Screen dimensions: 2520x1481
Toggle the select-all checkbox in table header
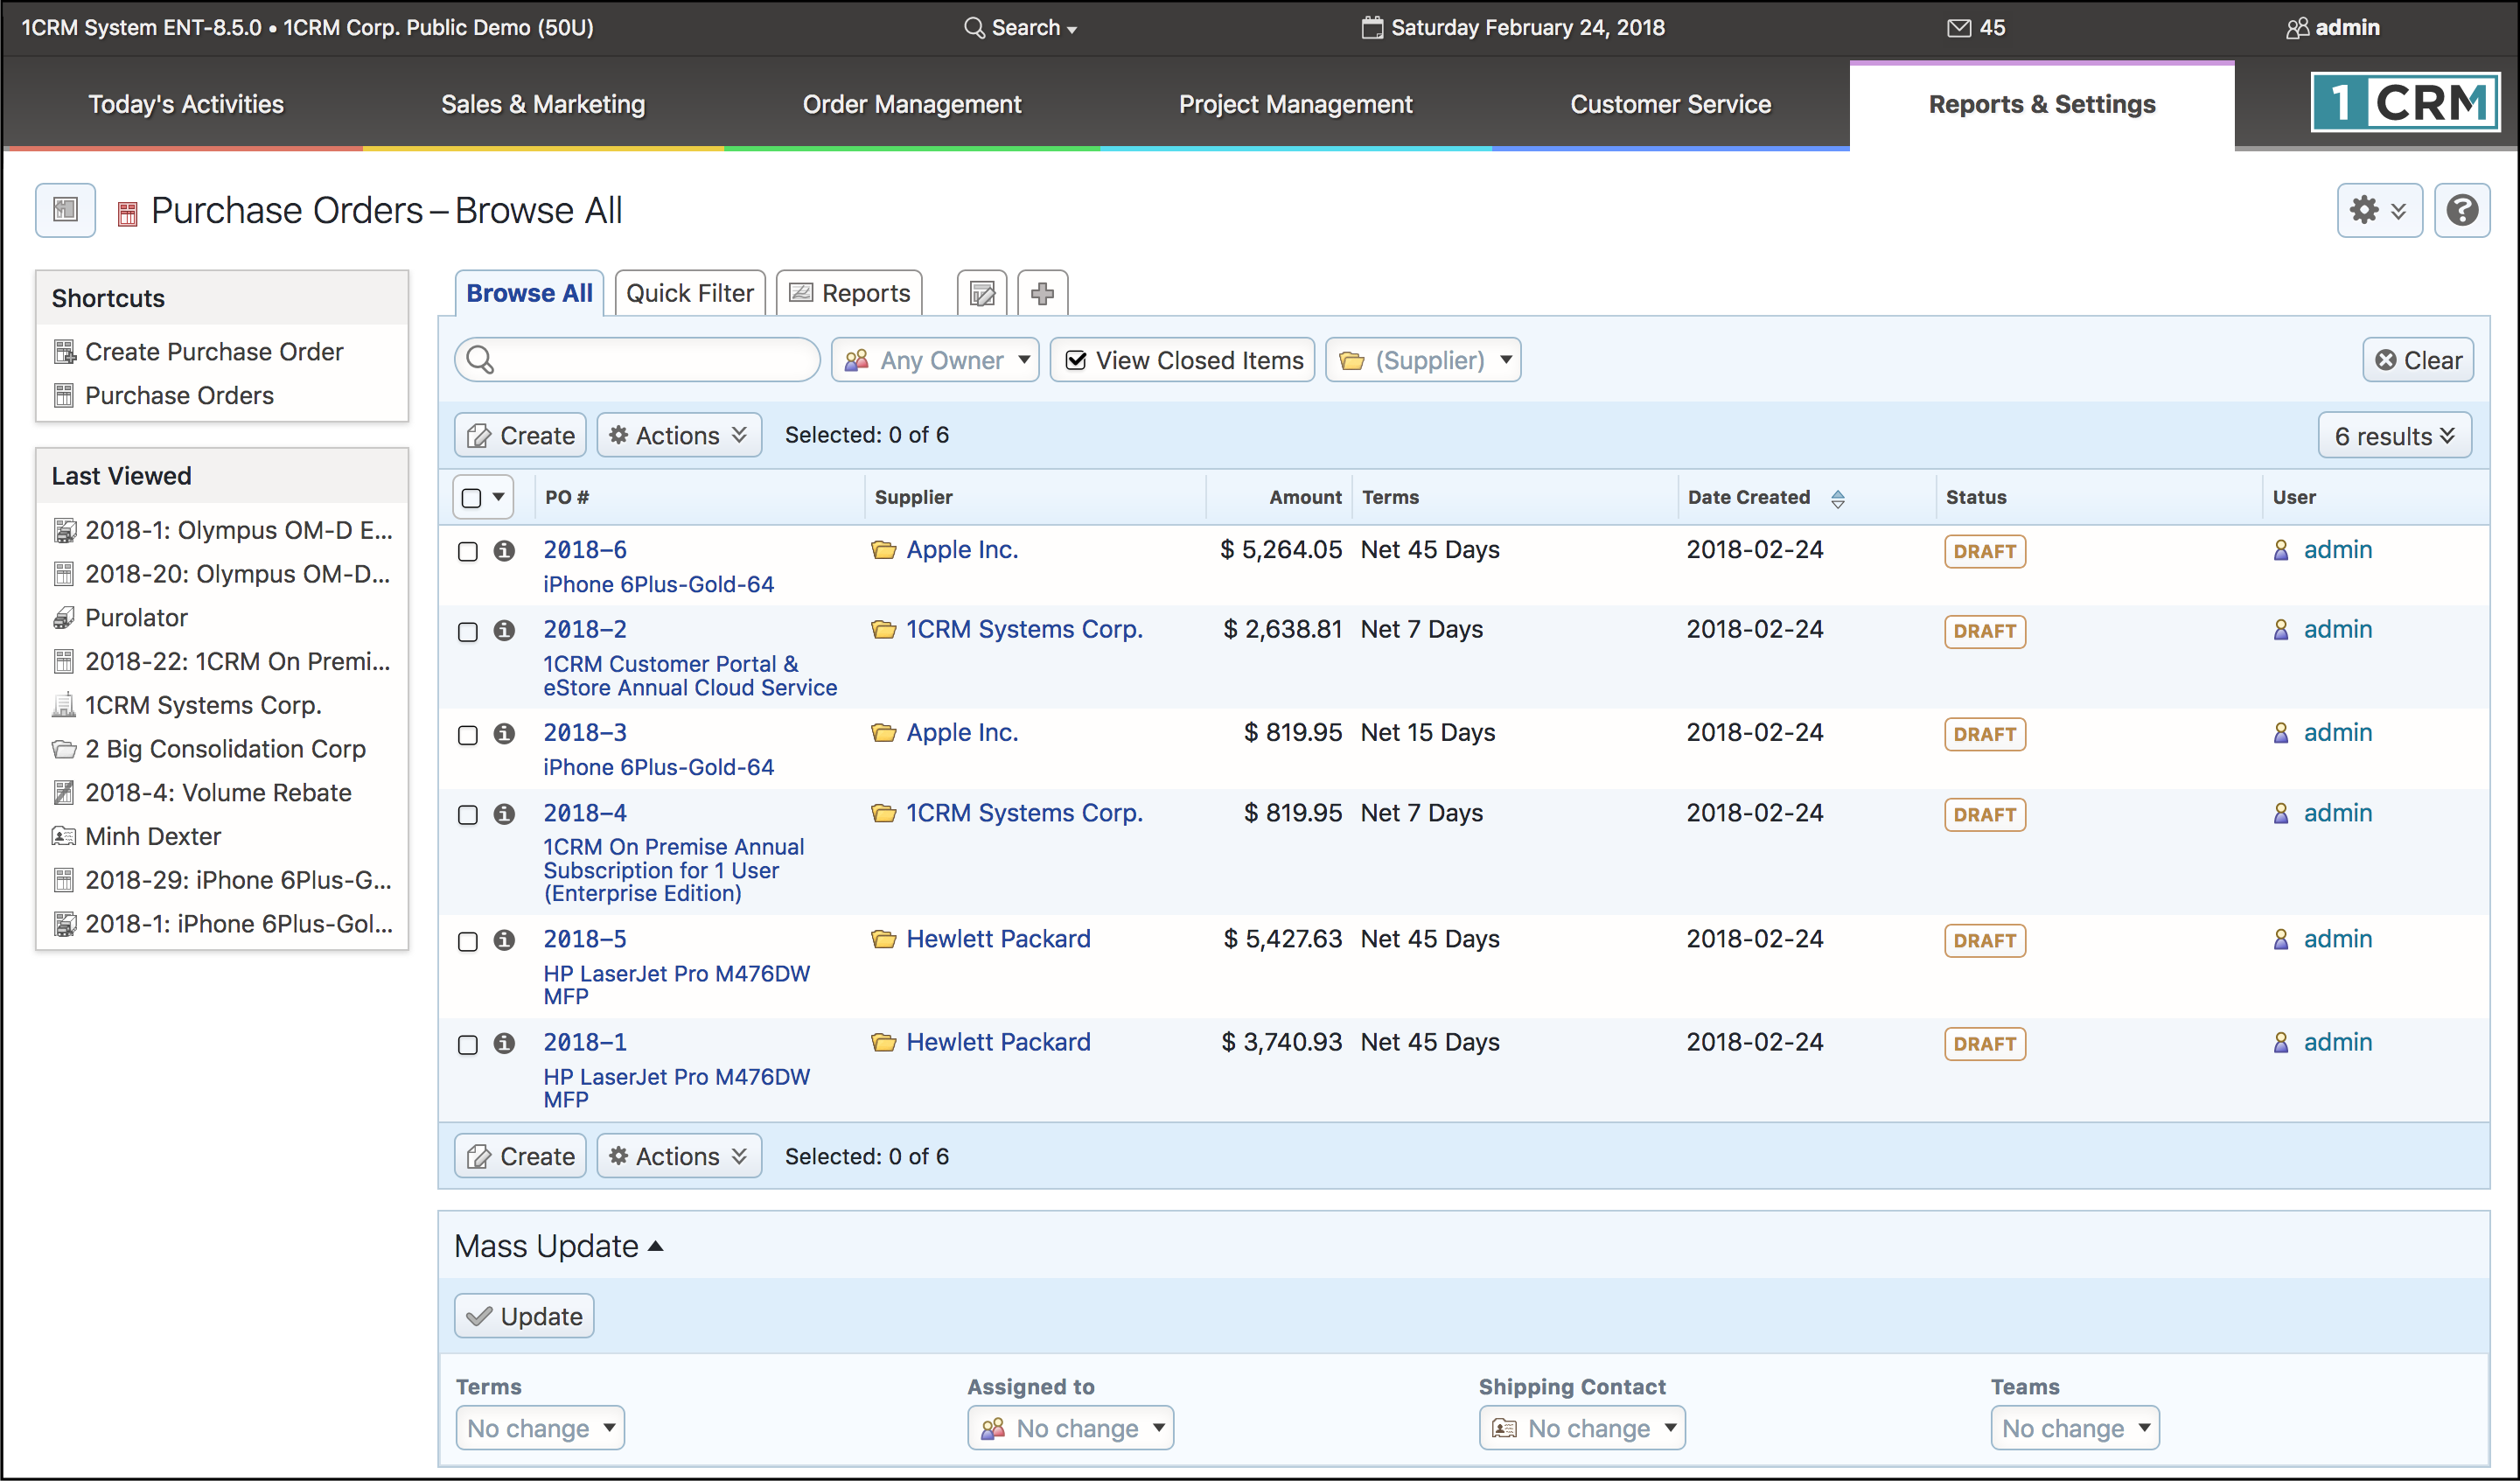(472, 497)
